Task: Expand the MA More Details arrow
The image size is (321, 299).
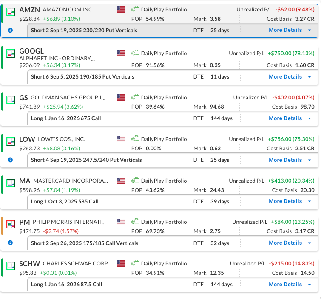Action: pos(310,201)
